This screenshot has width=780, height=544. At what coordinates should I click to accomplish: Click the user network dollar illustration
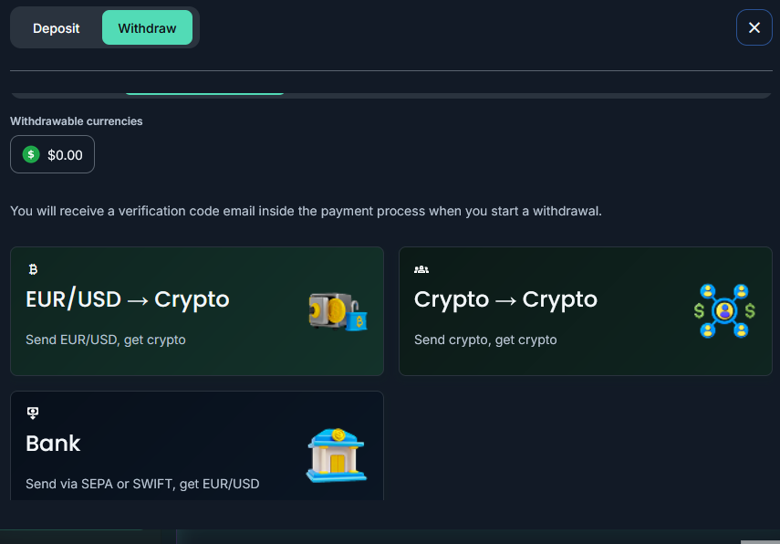pos(724,311)
